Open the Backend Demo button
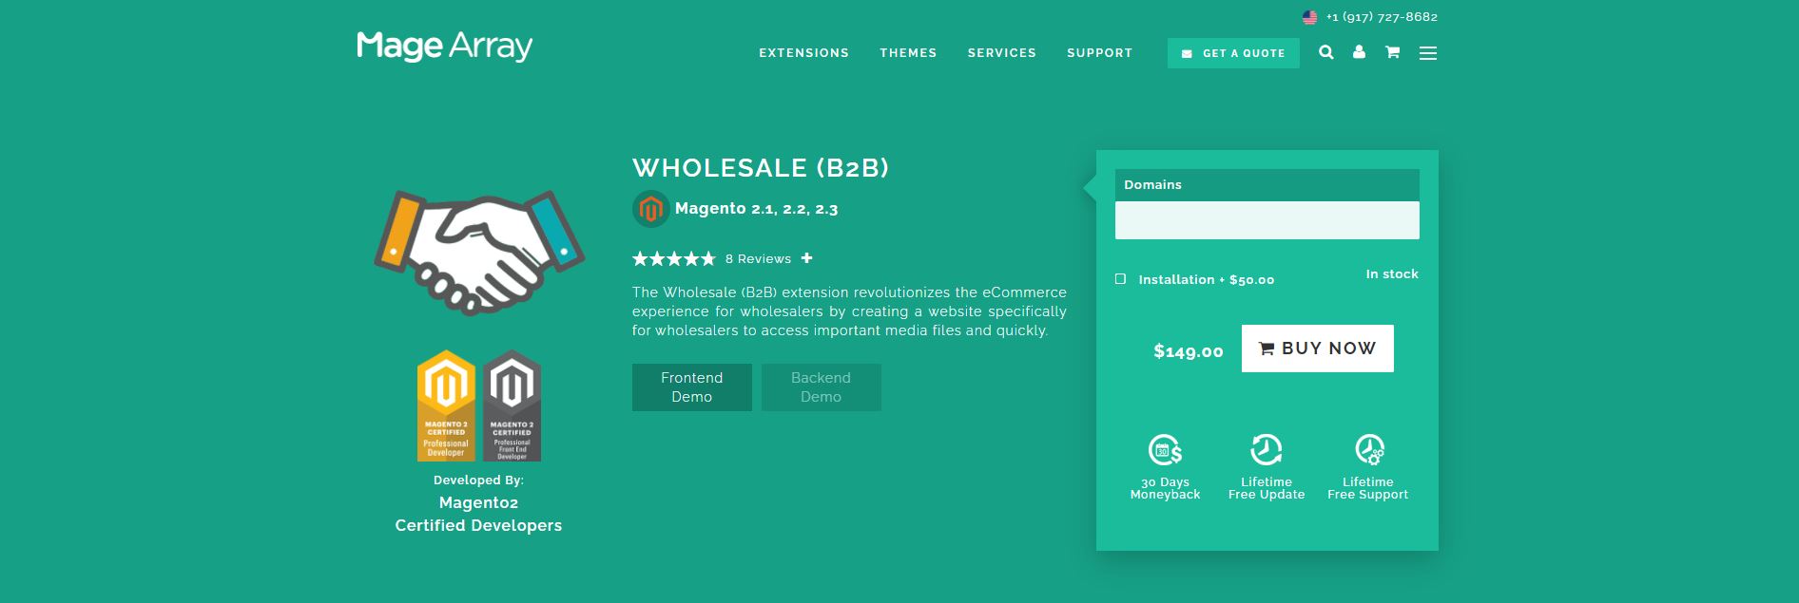 pyautogui.click(x=821, y=387)
